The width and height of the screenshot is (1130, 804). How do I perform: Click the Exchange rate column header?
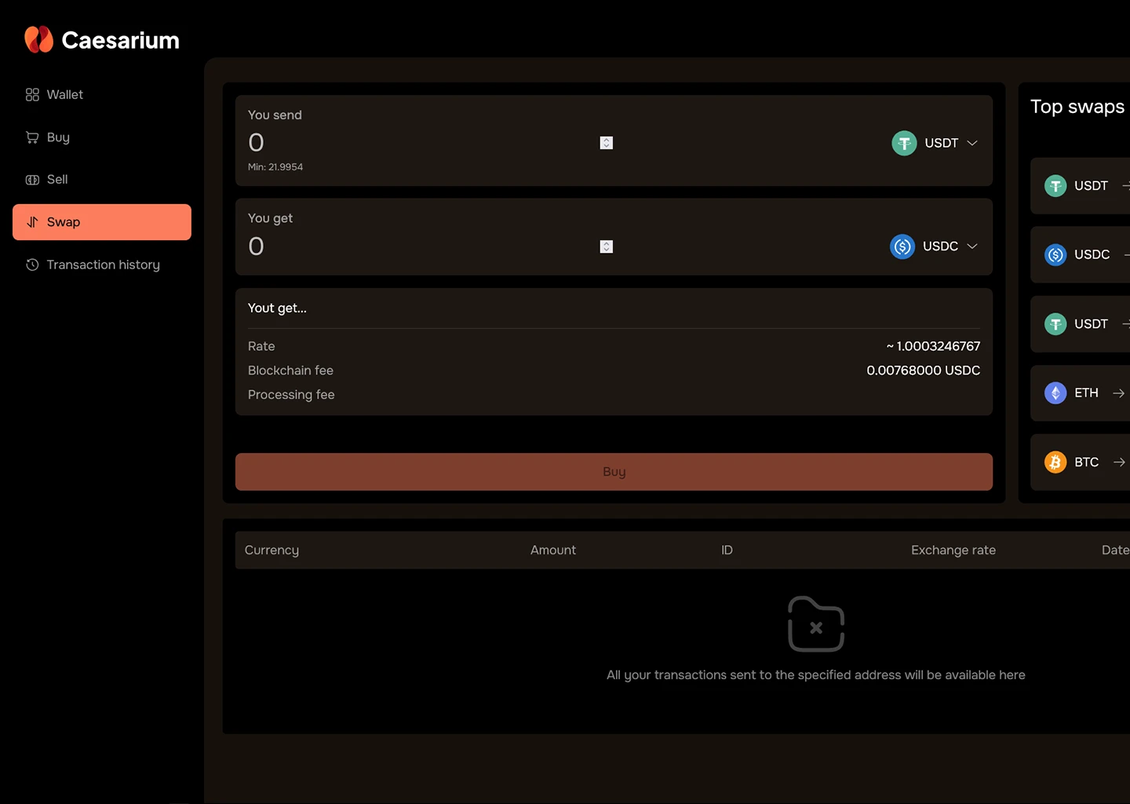tap(953, 550)
